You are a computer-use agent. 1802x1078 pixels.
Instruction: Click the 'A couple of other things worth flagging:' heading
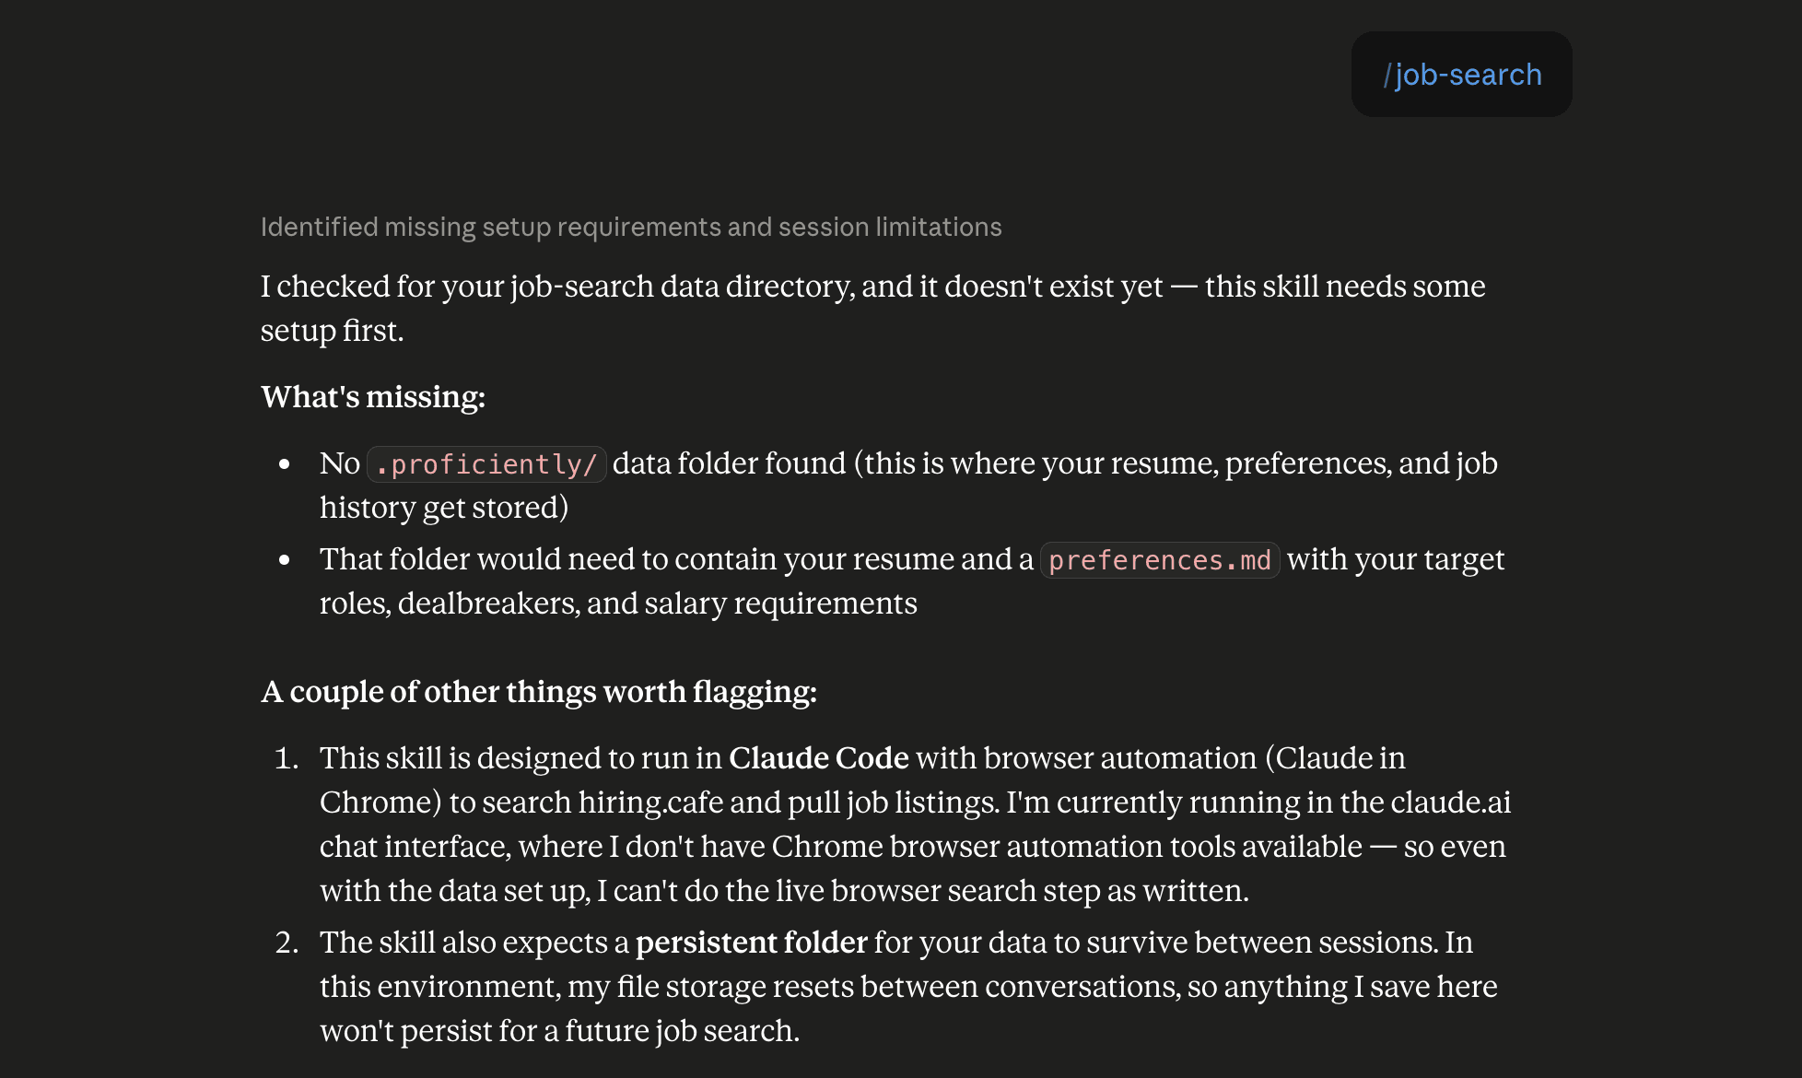point(539,692)
